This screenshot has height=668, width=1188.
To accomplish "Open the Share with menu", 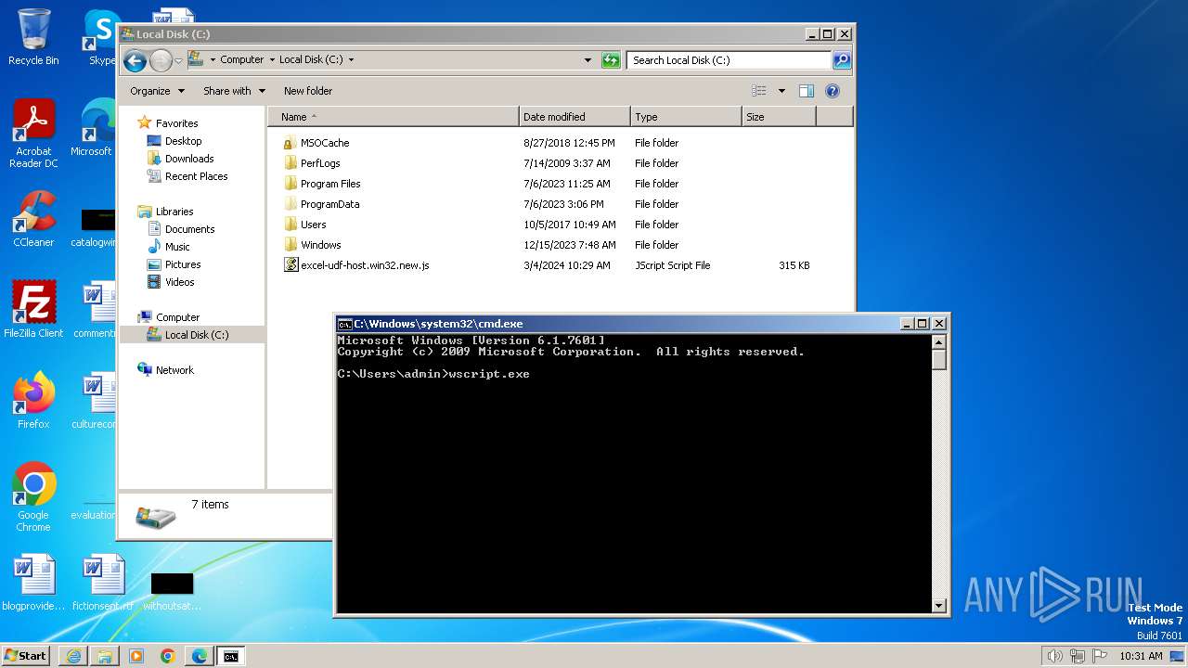I will click(234, 91).
